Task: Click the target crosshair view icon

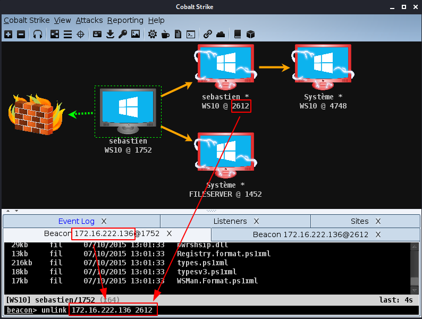Action: (81, 34)
